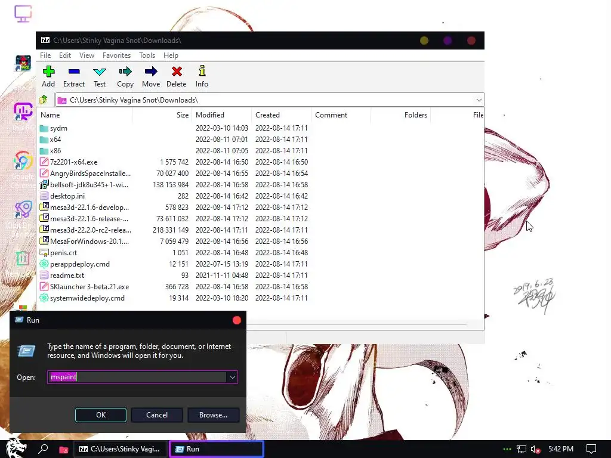Click OK in the Run dialog
611x458 pixels.
(100, 415)
